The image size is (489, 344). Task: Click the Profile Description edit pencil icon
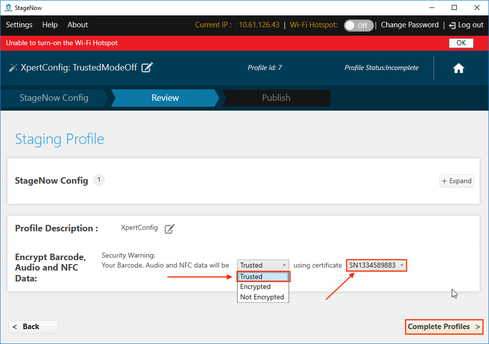(170, 228)
